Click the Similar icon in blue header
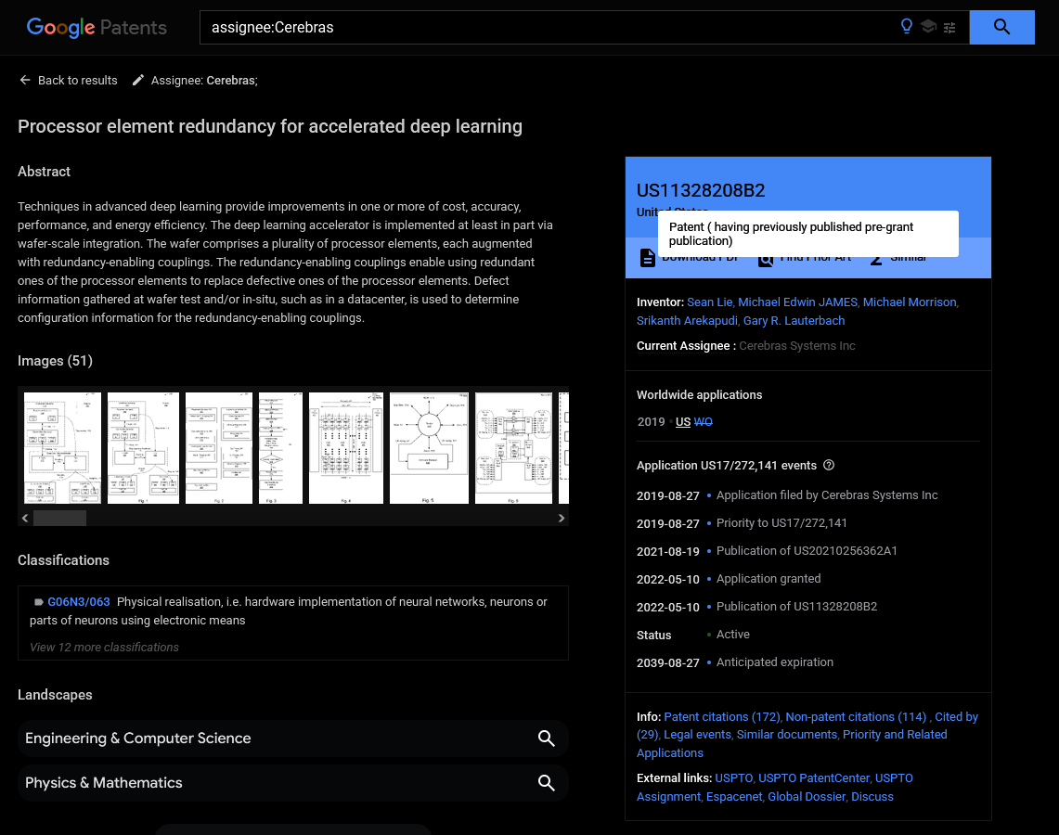This screenshot has height=835, width=1059. (x=876, y=259)
